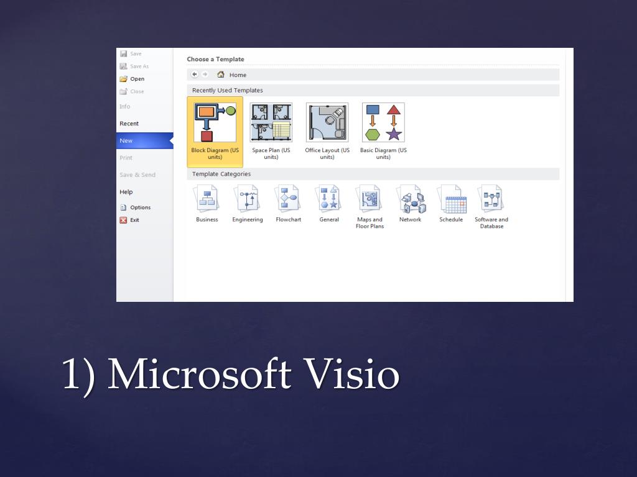Open the Basic Diagram (US units) template
Image resolution: width=637 pixels, height=477 pixels.
[383, 132]
